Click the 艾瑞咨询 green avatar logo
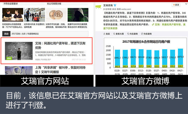This screenshot has height=114, width=188. pos(98,7)
